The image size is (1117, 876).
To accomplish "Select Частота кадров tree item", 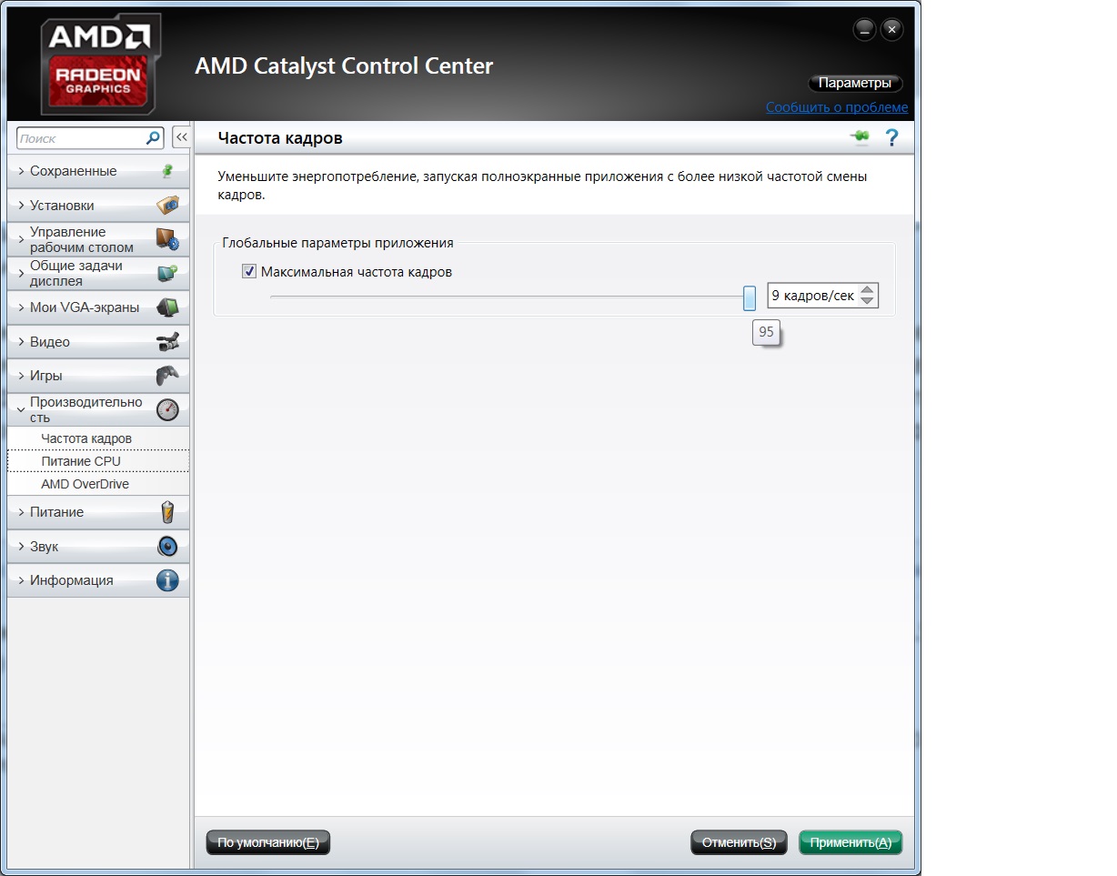I will [x=98, y=438].
